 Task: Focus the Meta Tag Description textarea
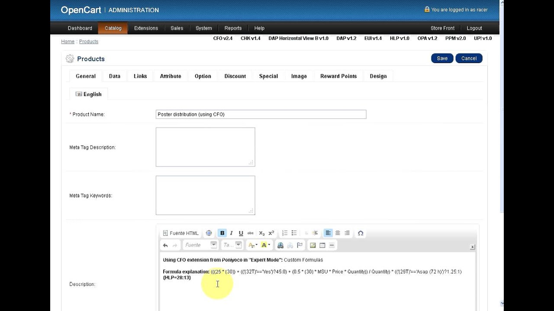[205, 147]
